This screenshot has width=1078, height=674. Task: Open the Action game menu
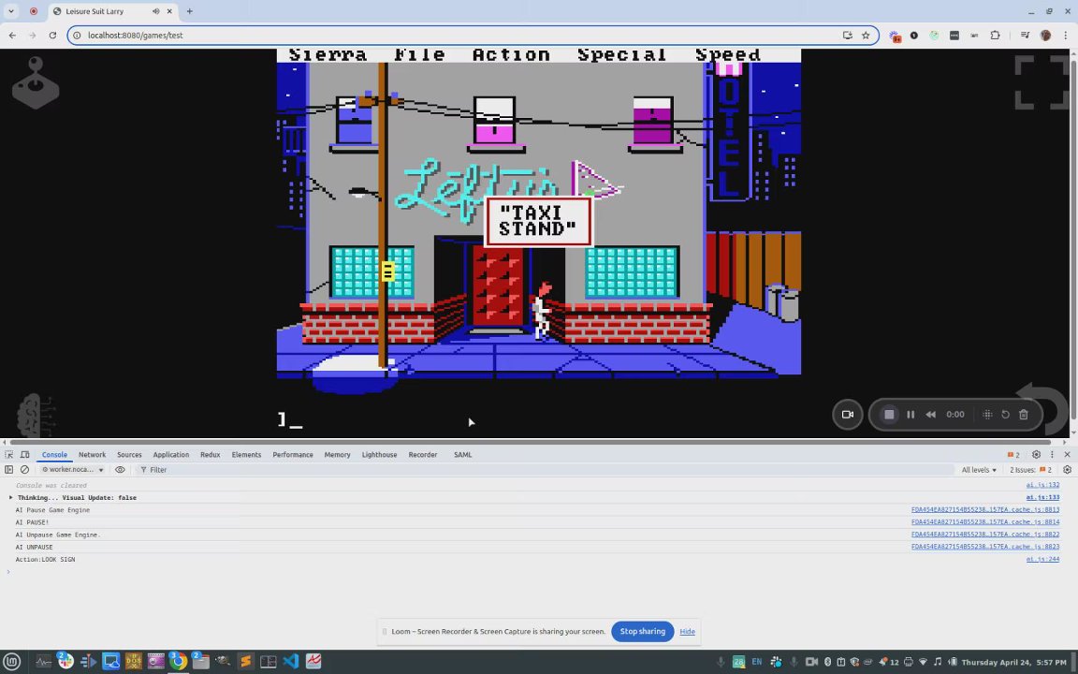(511, 55)
